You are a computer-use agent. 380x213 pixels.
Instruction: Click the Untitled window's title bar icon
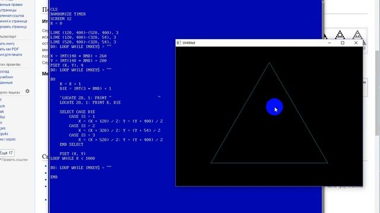click(179, 43)
